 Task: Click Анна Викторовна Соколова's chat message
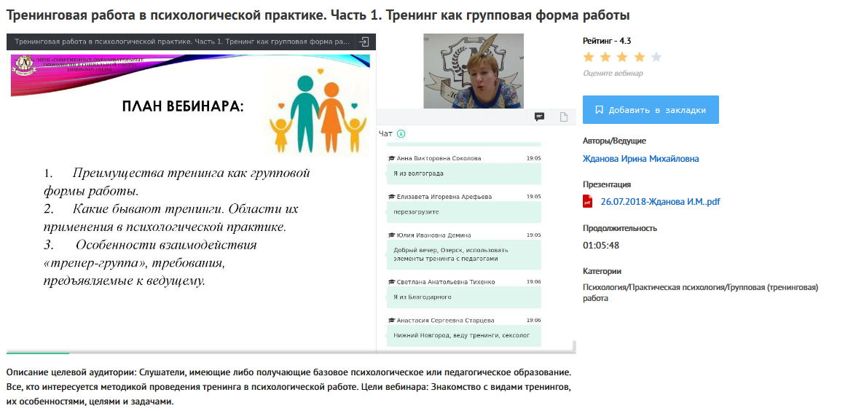click(462, 173)
